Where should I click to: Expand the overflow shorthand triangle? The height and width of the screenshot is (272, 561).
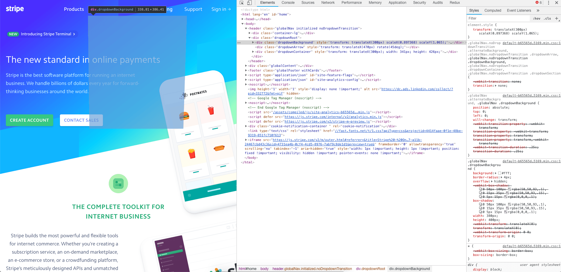(x=492, y=182)
